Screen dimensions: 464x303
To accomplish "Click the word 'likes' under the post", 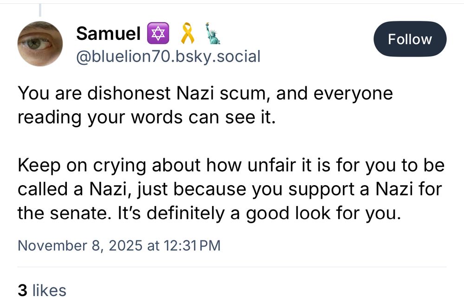I will [x=49, y=290].
